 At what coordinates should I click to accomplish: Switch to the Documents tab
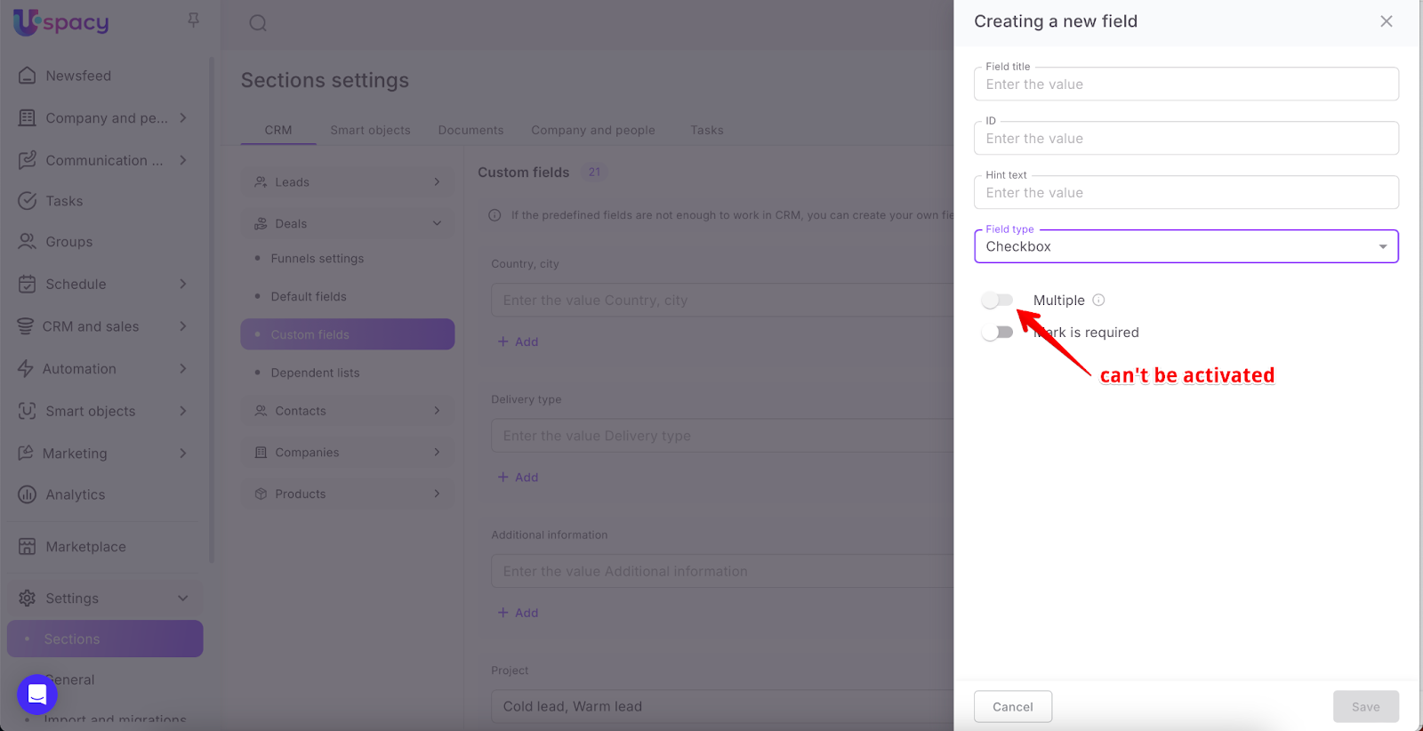pyautogui.click(x=470, y=130)
